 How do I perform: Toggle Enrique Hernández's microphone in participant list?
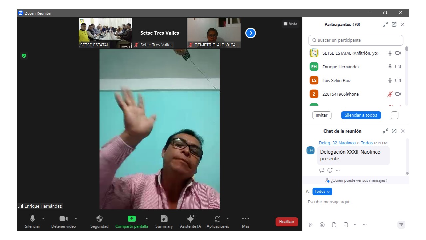click(x=390, y=67)
